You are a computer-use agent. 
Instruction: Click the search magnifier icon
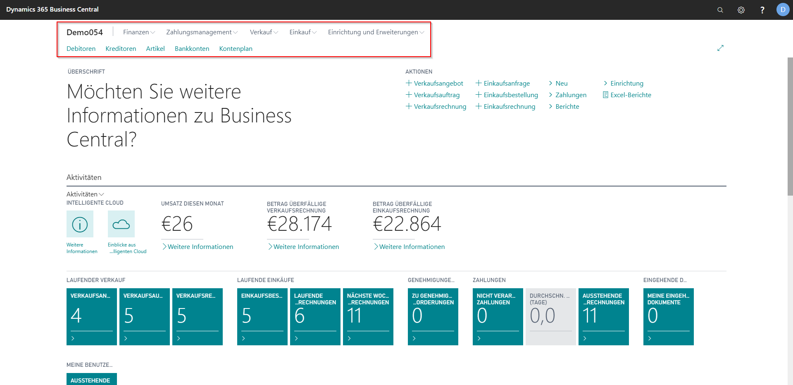tap(720, 10)
